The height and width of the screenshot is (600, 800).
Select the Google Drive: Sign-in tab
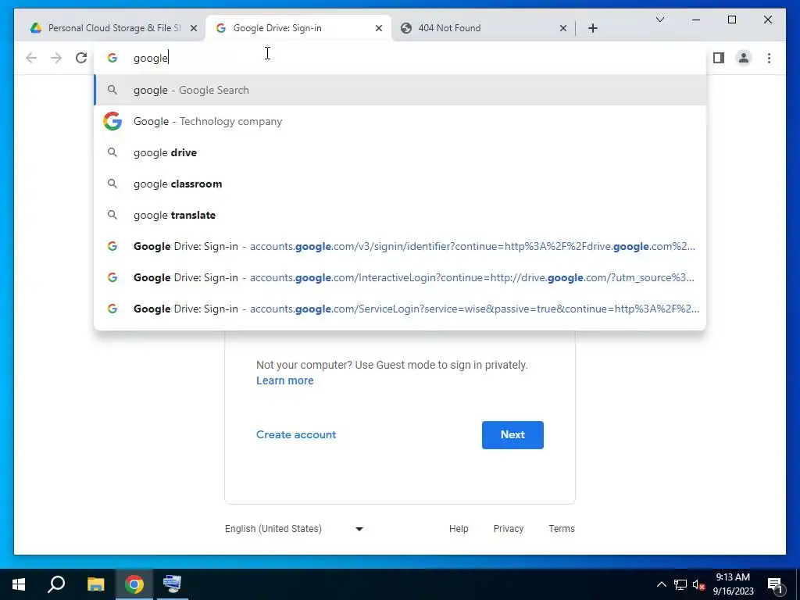coord(298,28)
